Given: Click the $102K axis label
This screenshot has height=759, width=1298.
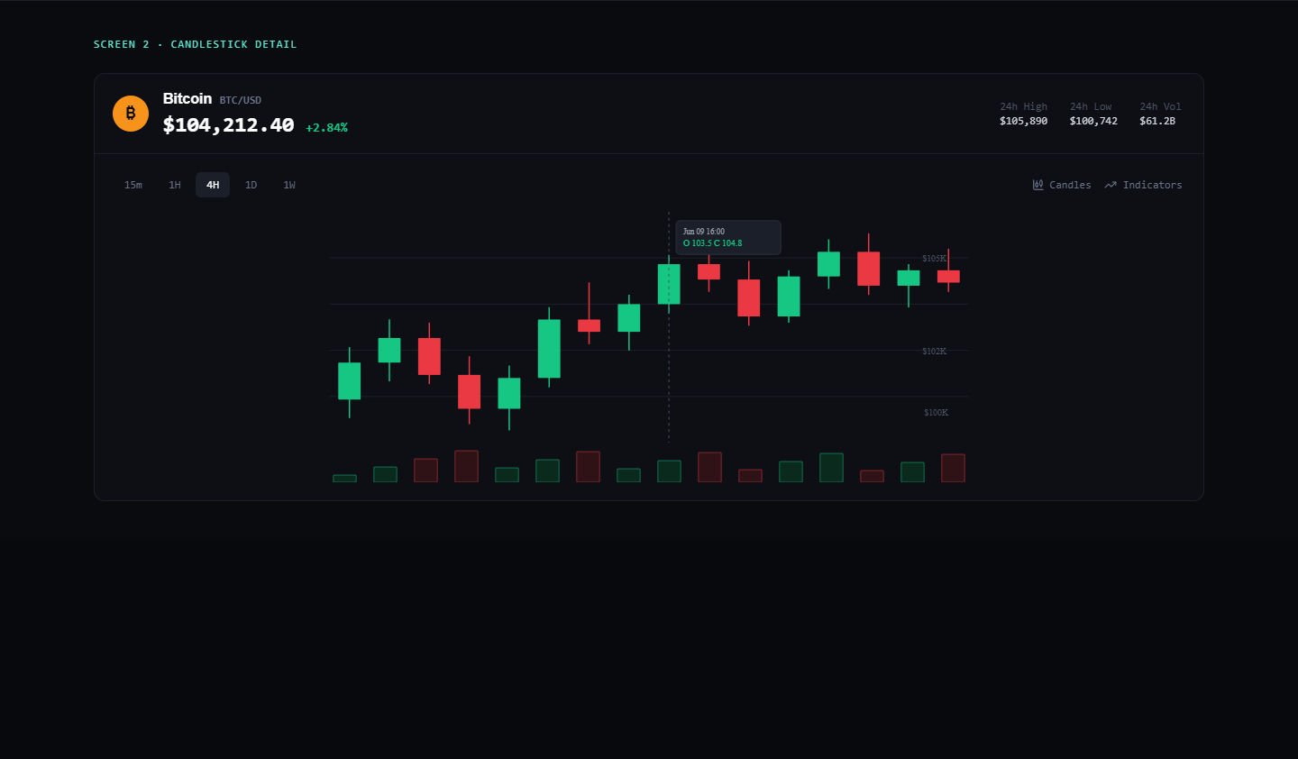Looking at the screenshot, I should coord(934,352).
